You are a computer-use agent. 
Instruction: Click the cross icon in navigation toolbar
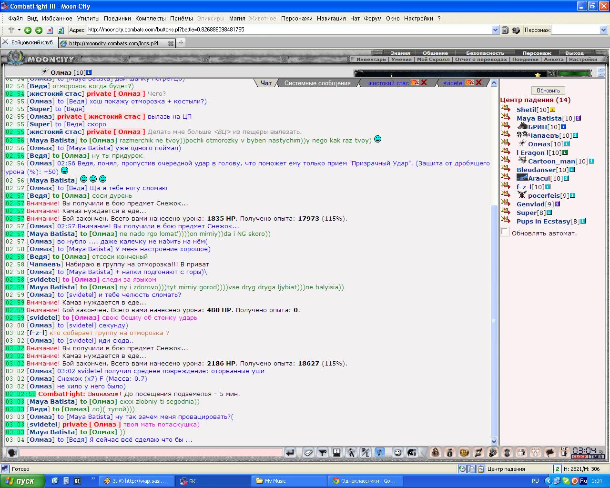click(11, 30)
